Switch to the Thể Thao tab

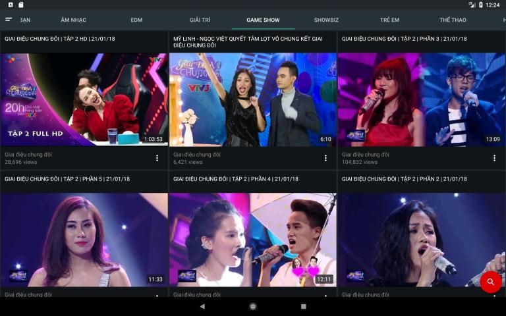click(x=453, y=20)
